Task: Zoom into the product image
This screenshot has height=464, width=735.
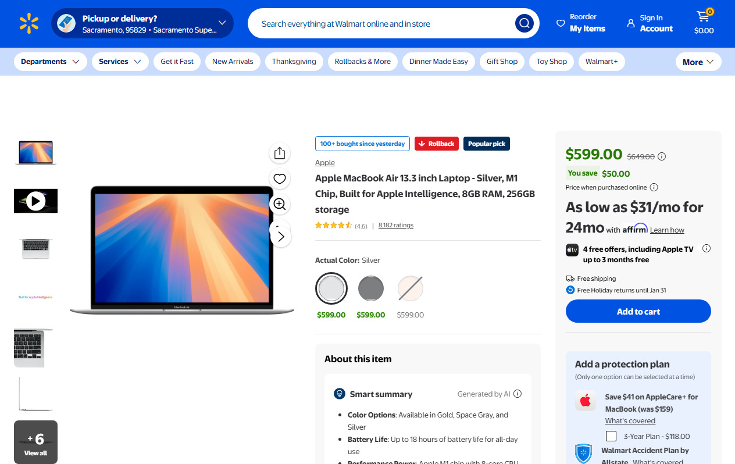Action: point(280,204)
